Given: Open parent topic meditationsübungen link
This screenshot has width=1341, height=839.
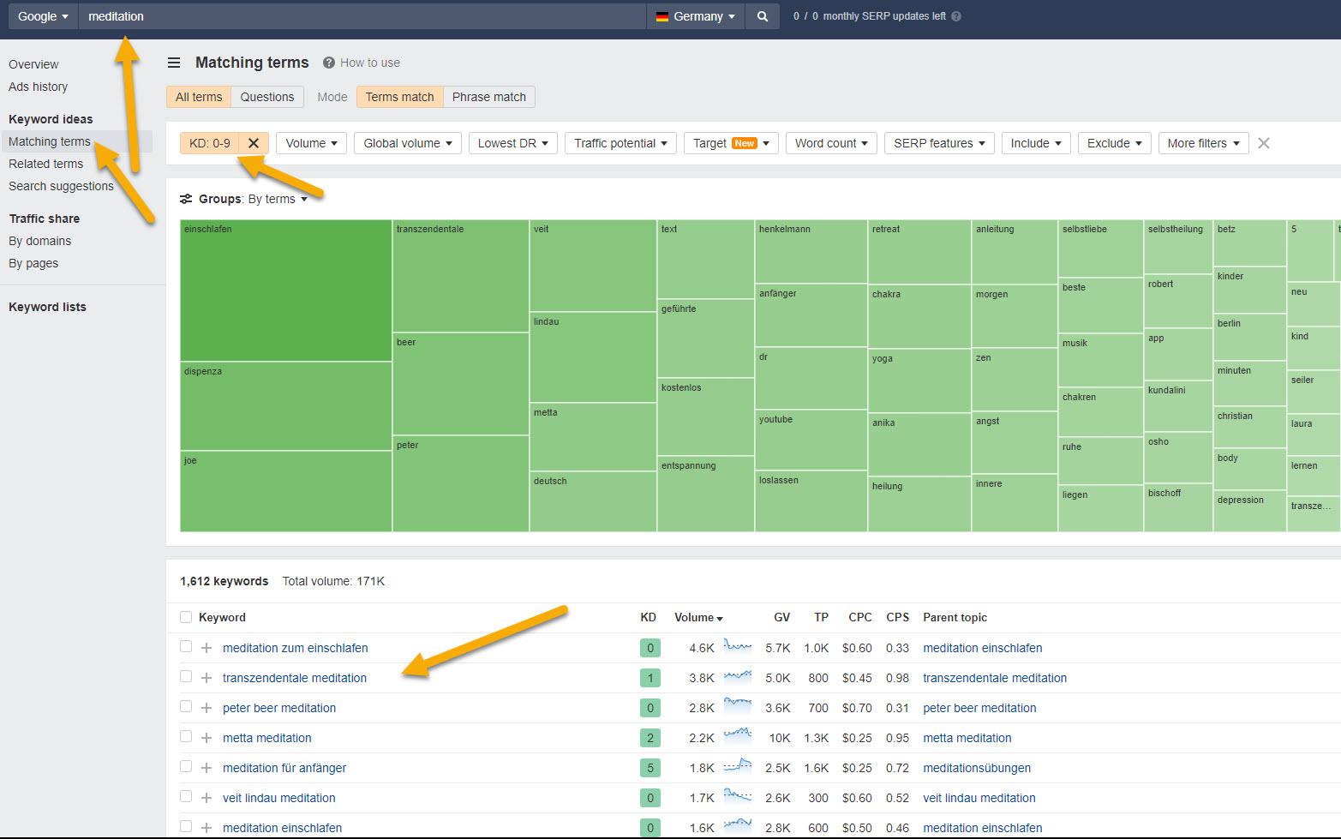Looking at the screenshot, I should 977,768.
